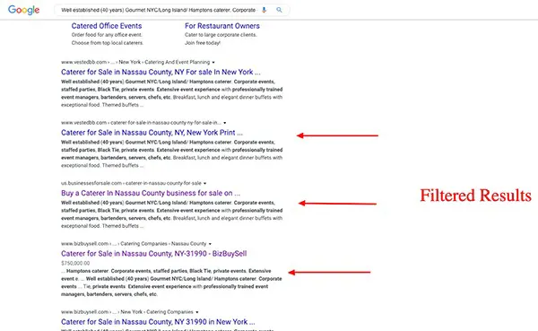Open Caterer for Sale For sale In New York result
The width and height of the screenshot is (538, 331).
(161, 72)
